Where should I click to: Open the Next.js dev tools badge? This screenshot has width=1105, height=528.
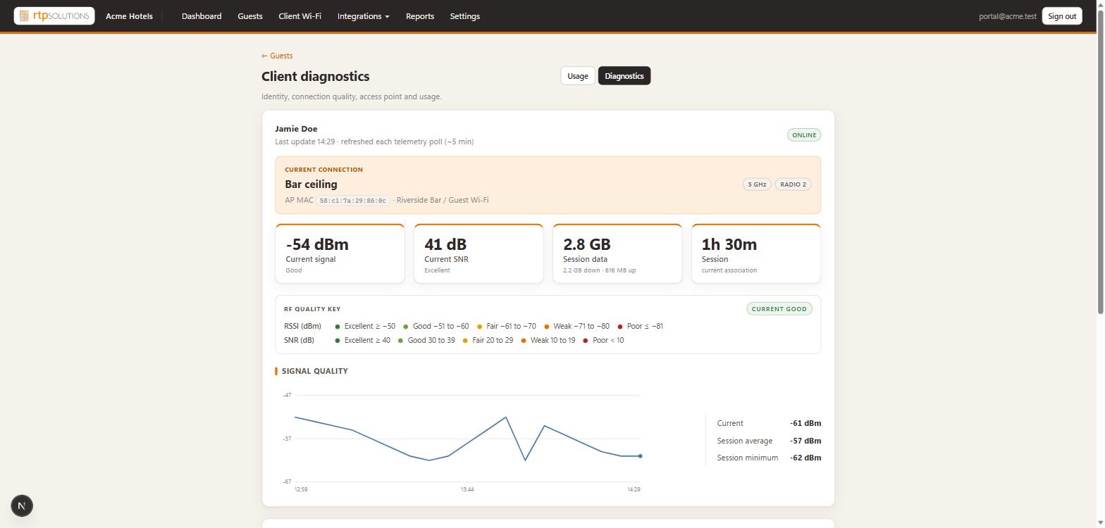point(22,505)
